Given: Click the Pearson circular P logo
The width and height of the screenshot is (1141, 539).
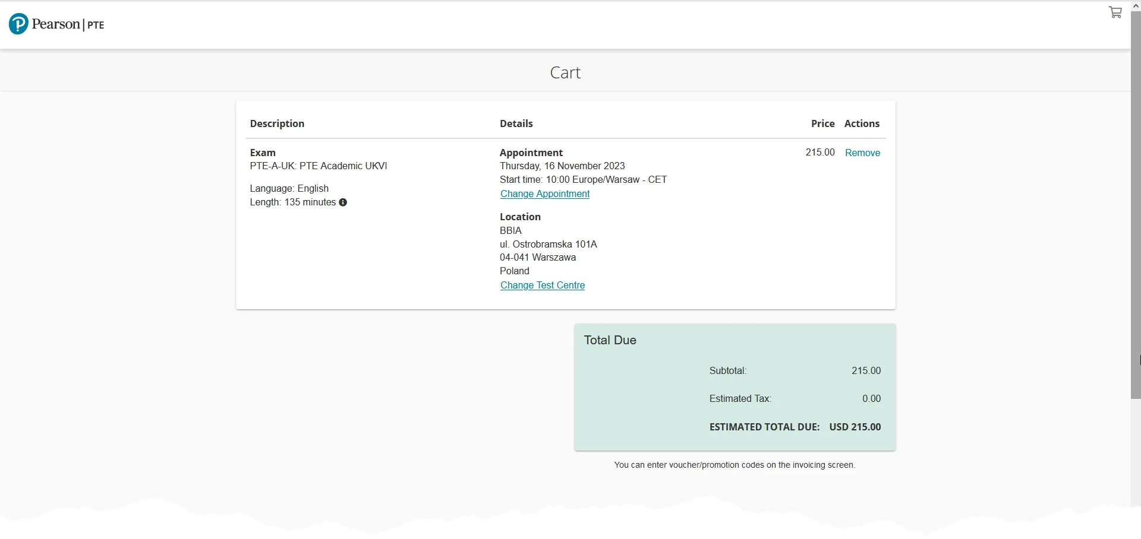Looking at the screenshot, I should 18,24.
